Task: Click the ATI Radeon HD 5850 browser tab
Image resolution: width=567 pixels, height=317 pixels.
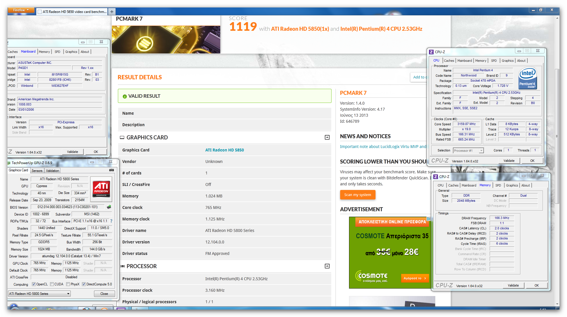Action: [x=72, y=12]
